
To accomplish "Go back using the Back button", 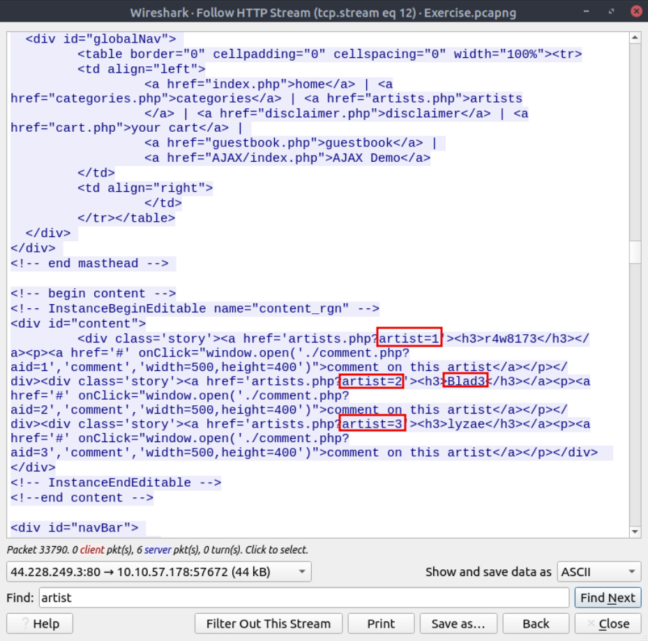I will tap(536, 624).
